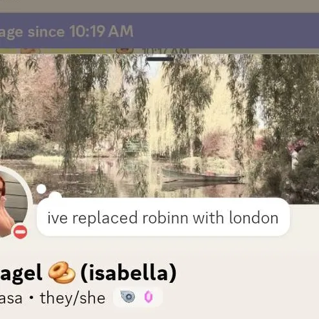Image resolution: width=319 pixels, height=319 pixels.
Task: Tap the partly hidden emoji beside the 10:17 AM timestamp
Action: click(x=125, y=50)
